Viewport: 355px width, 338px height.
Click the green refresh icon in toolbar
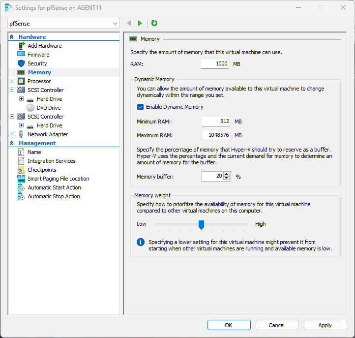(154, 23)
